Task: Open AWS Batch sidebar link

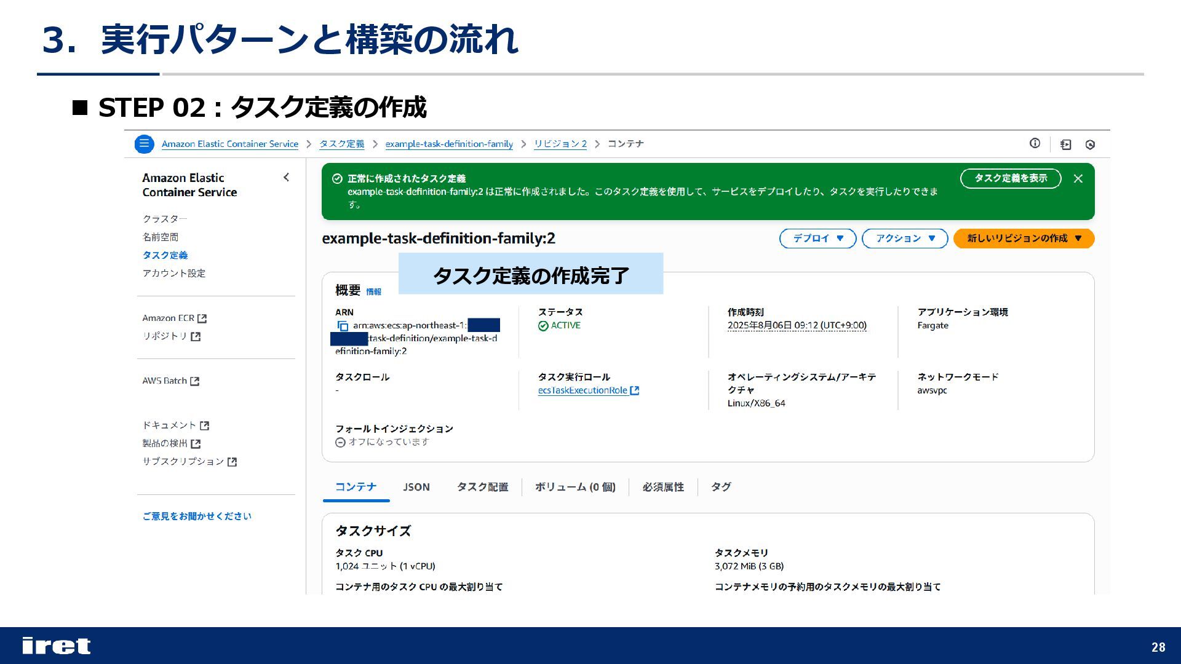Action: point(165,381)
